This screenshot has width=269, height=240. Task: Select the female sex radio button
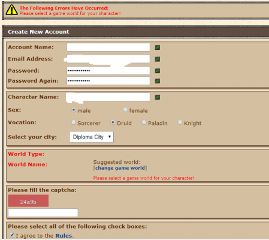coord(125,110)
